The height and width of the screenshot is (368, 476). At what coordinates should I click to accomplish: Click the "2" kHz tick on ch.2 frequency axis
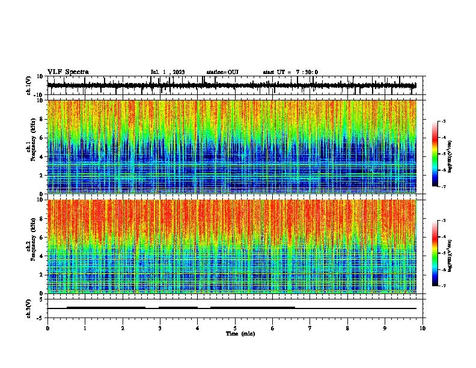(x=41, y=275)
